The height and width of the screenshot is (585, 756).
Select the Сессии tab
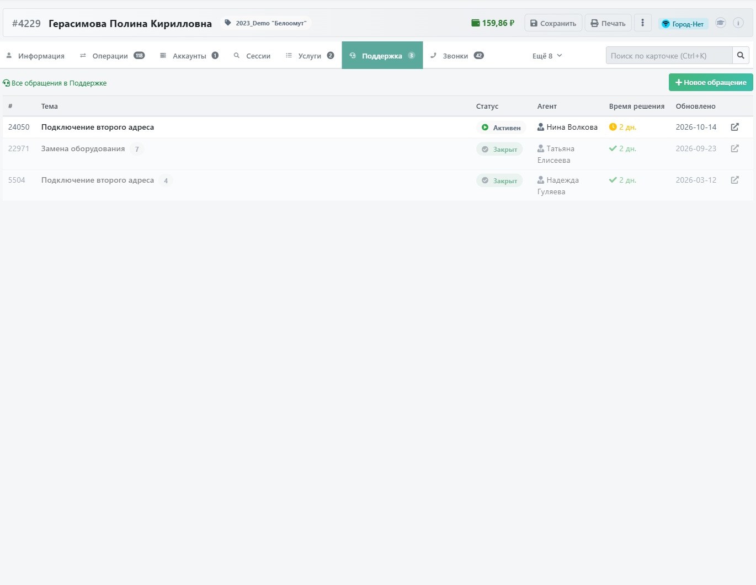pos(252,56)
